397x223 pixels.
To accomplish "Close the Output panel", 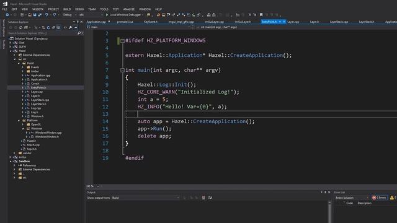I will click(329, 192).
